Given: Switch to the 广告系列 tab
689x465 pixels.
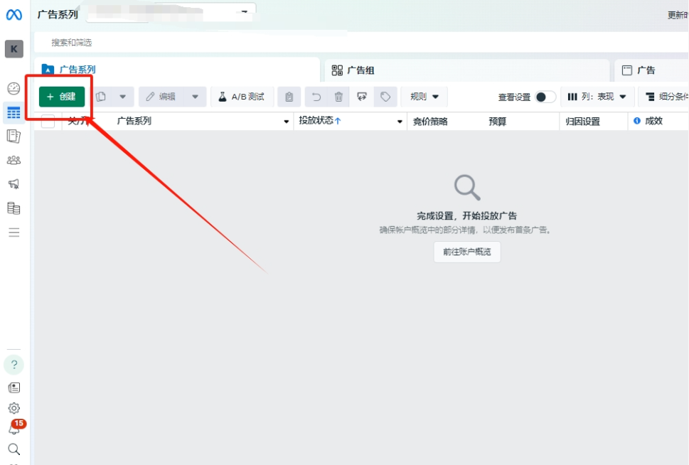Looking at the screenshot, I should click(176, 70).
